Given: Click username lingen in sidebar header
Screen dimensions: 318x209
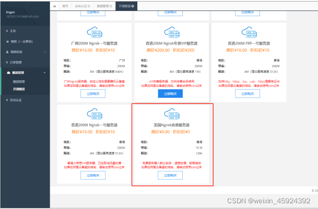Looking at the screenshot, I should tap(10, 12).
